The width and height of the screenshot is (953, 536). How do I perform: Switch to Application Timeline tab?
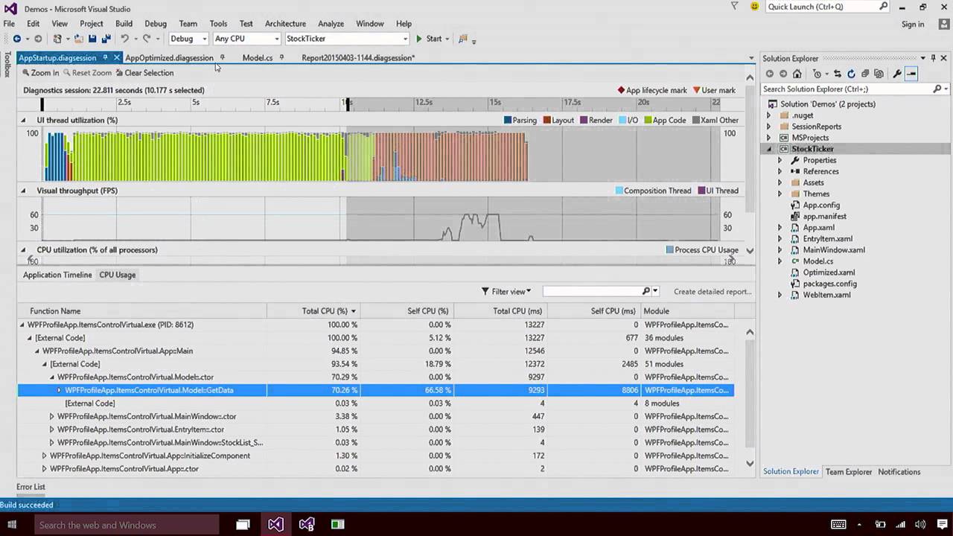point(57,275)
